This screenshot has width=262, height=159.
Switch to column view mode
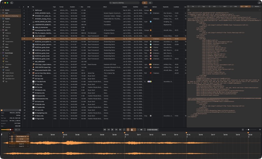tap(150, 3)
